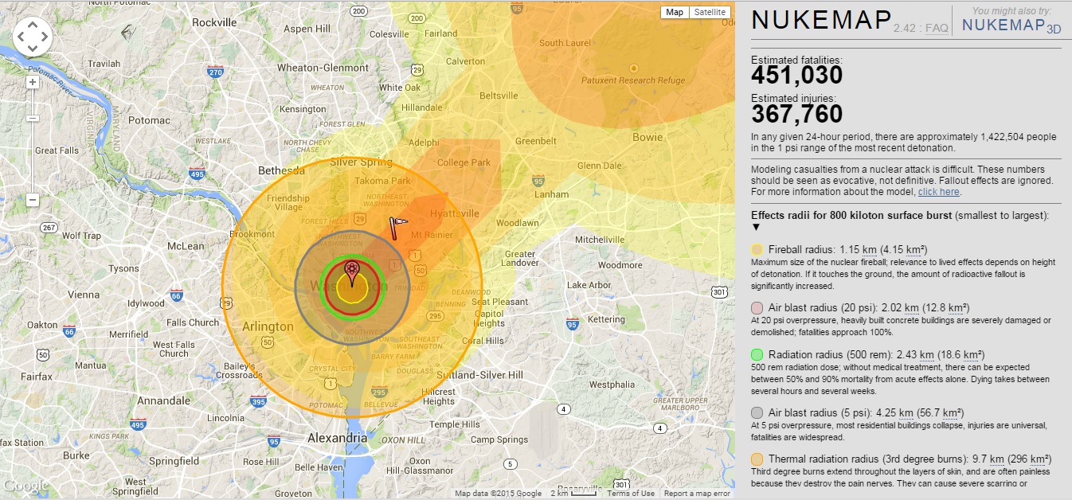The image size is (1072, 500).
Task: Click Report a map error
Action: pyautogui.click(x=697, y=494)
